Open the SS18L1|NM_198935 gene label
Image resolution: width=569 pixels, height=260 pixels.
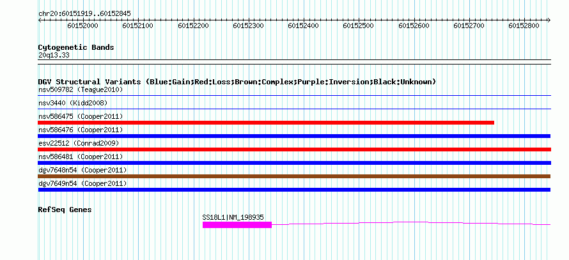tap(233, 218)
